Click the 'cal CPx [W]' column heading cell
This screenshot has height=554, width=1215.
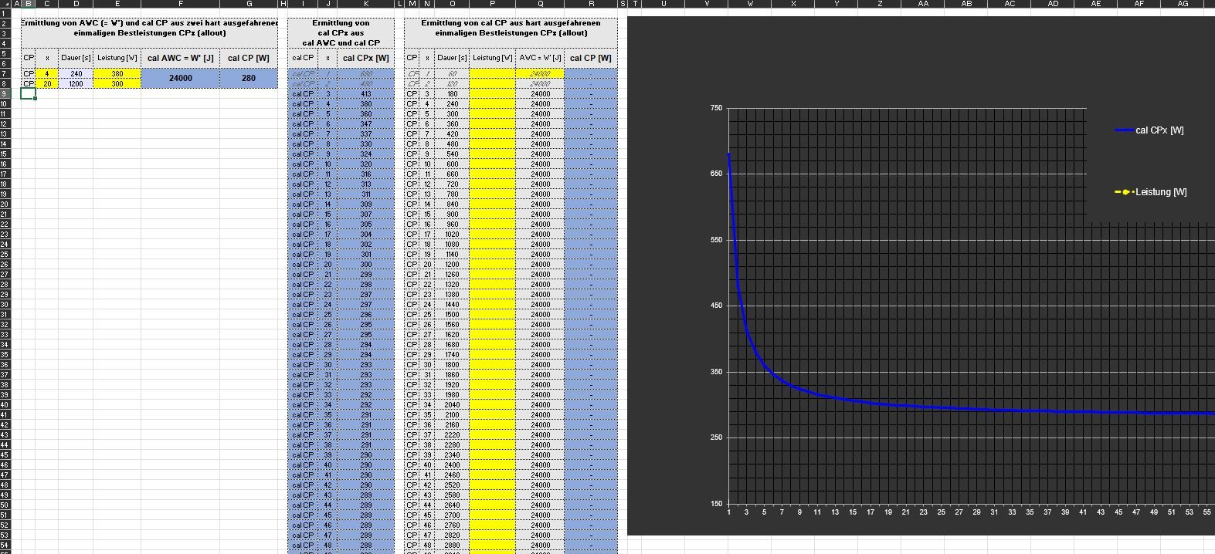tap(365, 58)
